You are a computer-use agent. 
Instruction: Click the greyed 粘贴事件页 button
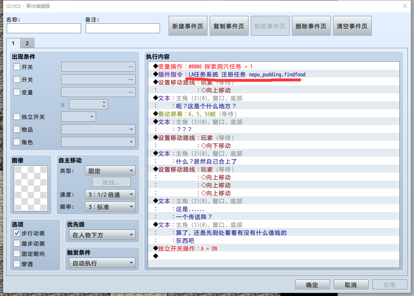point(270,26)
